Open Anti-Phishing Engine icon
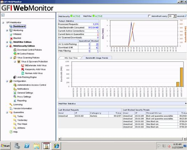This screenshot has width=187, height=150. click(x=15, y=77)
